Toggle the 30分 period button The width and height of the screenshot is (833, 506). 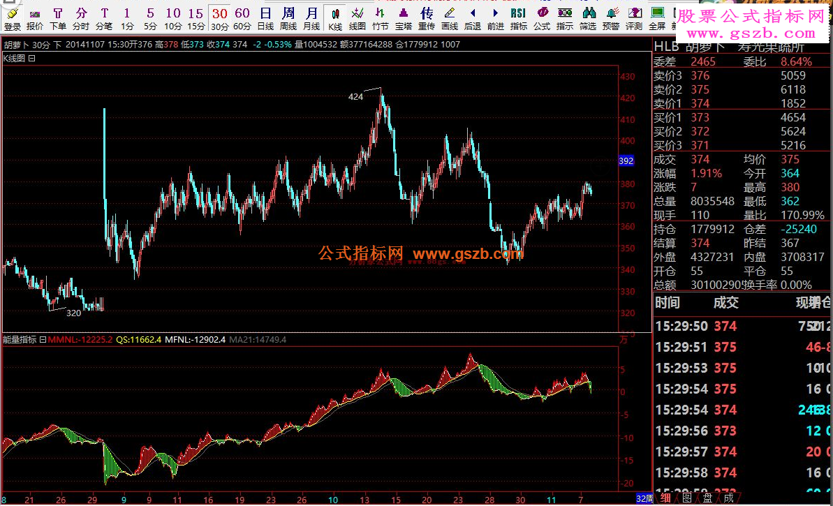[219, 18]
